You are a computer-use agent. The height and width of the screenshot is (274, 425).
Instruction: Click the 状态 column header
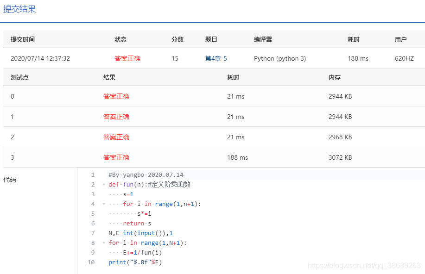[121, 39]
